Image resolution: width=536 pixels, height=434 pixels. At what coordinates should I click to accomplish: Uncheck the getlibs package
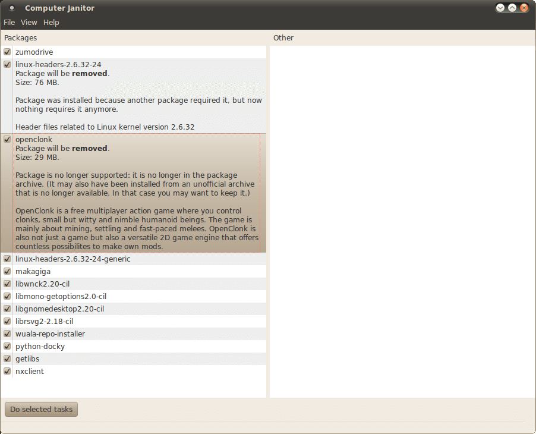tap(7, 358)
